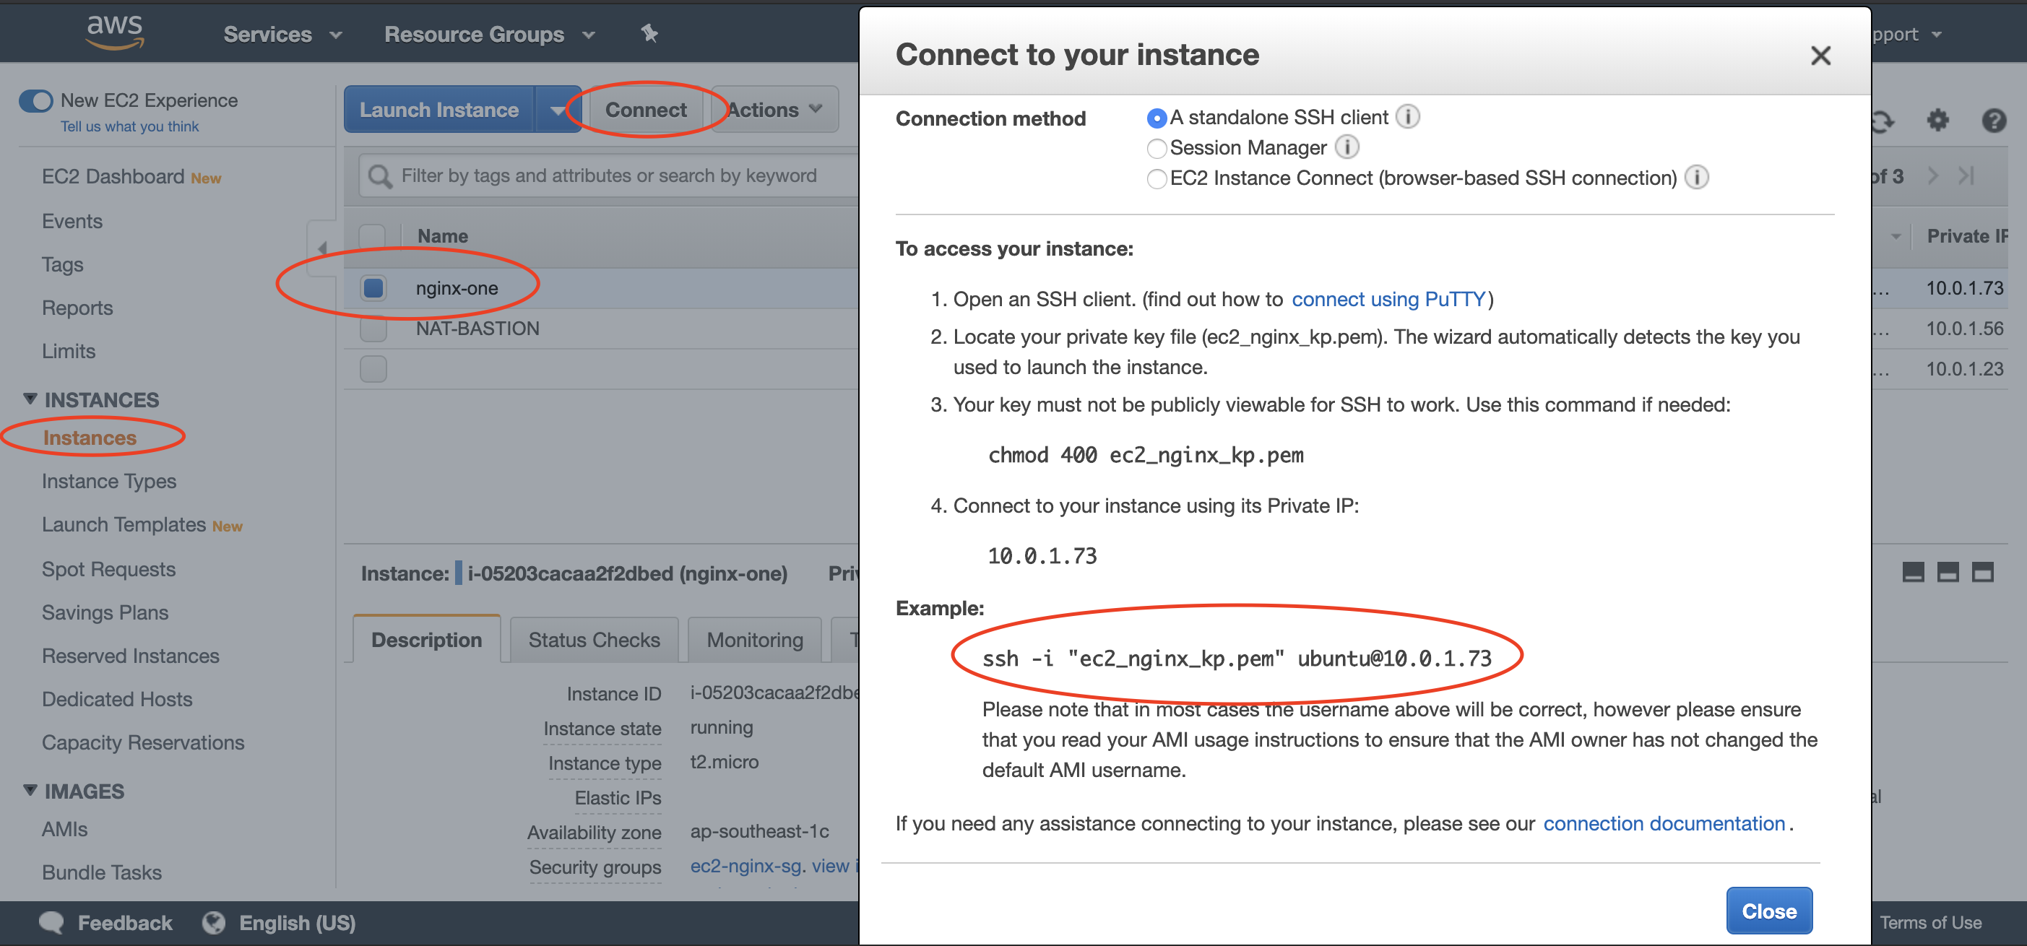Open the Monitoring tab

(x=754, y=640)
